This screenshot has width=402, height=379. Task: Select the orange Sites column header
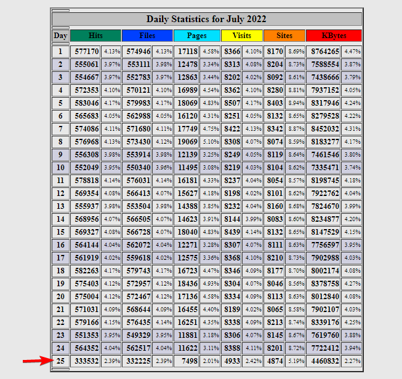click(x=284, y=36)
